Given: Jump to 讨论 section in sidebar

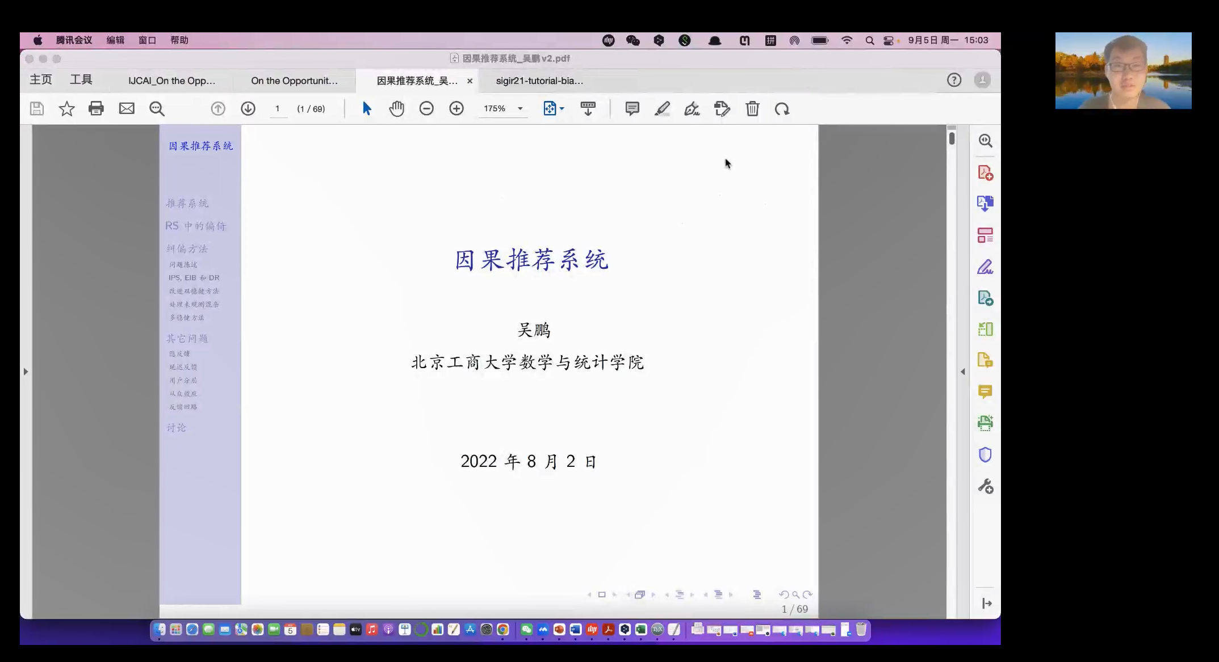Looking at the screenshot, I should 176,427.
